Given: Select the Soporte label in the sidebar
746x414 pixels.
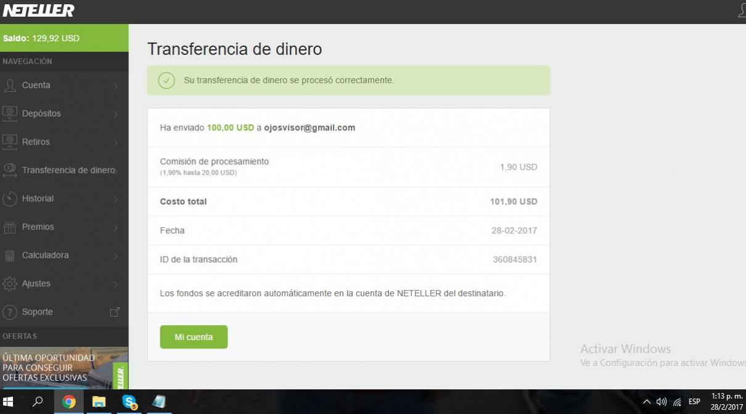Looking at the screenshot, I should (x=38, y=312).
